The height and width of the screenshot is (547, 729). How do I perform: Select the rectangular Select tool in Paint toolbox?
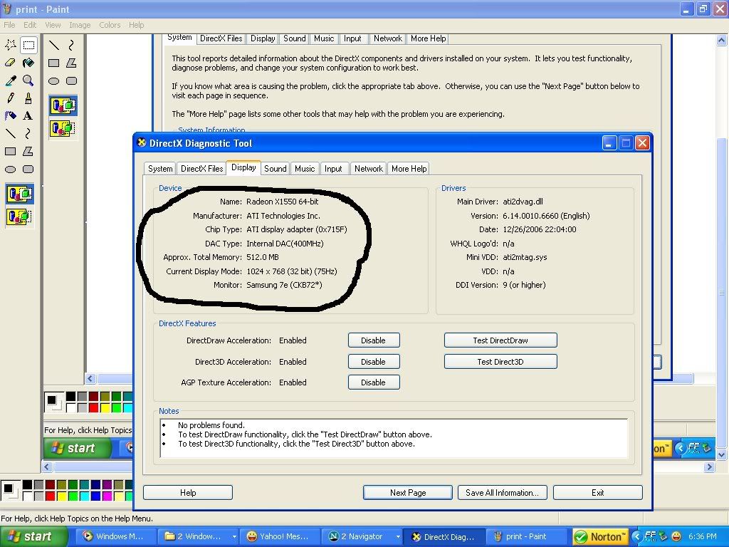[28, 45]
